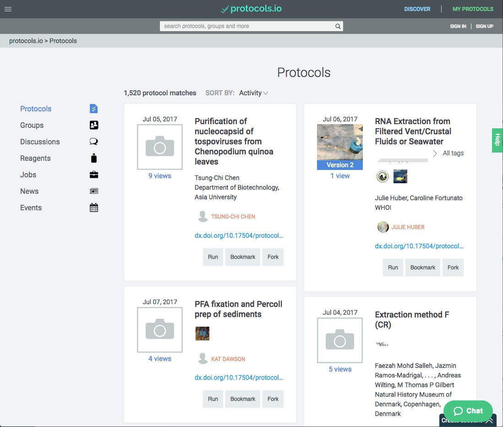
Task: Click the Events calendar icon
Action: pyautogui.click(x=93, y=208)
